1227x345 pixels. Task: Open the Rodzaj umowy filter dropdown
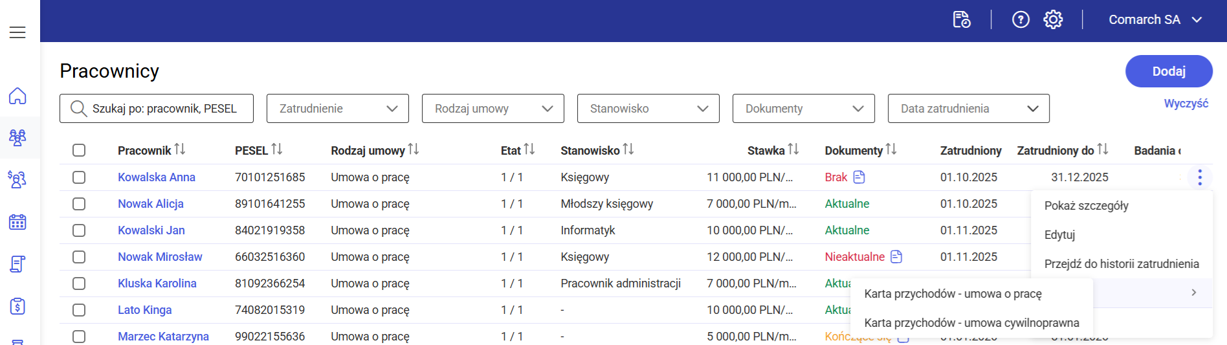click(x=492, y=109)
